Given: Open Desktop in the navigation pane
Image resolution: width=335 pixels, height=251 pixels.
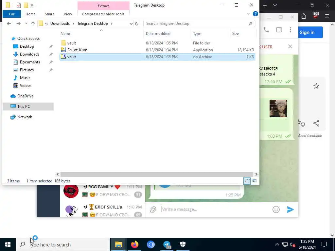Looking at the screenshot, I should [x=27, y=46].
